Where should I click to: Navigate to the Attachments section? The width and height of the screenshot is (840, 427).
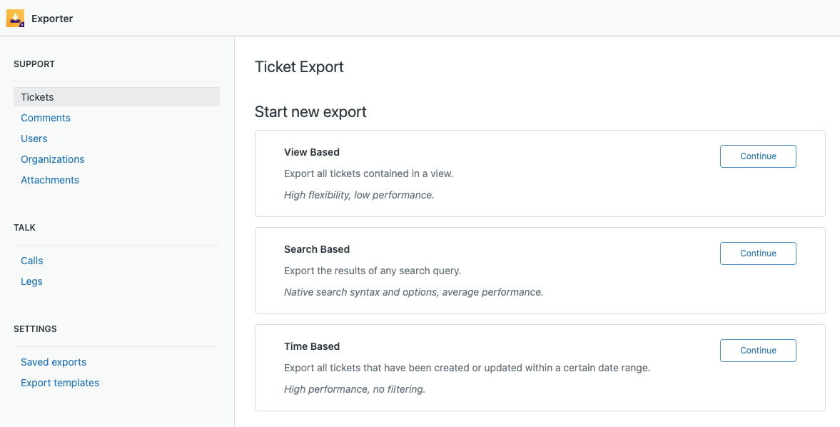pyautogui.click(x=50, y=180)
